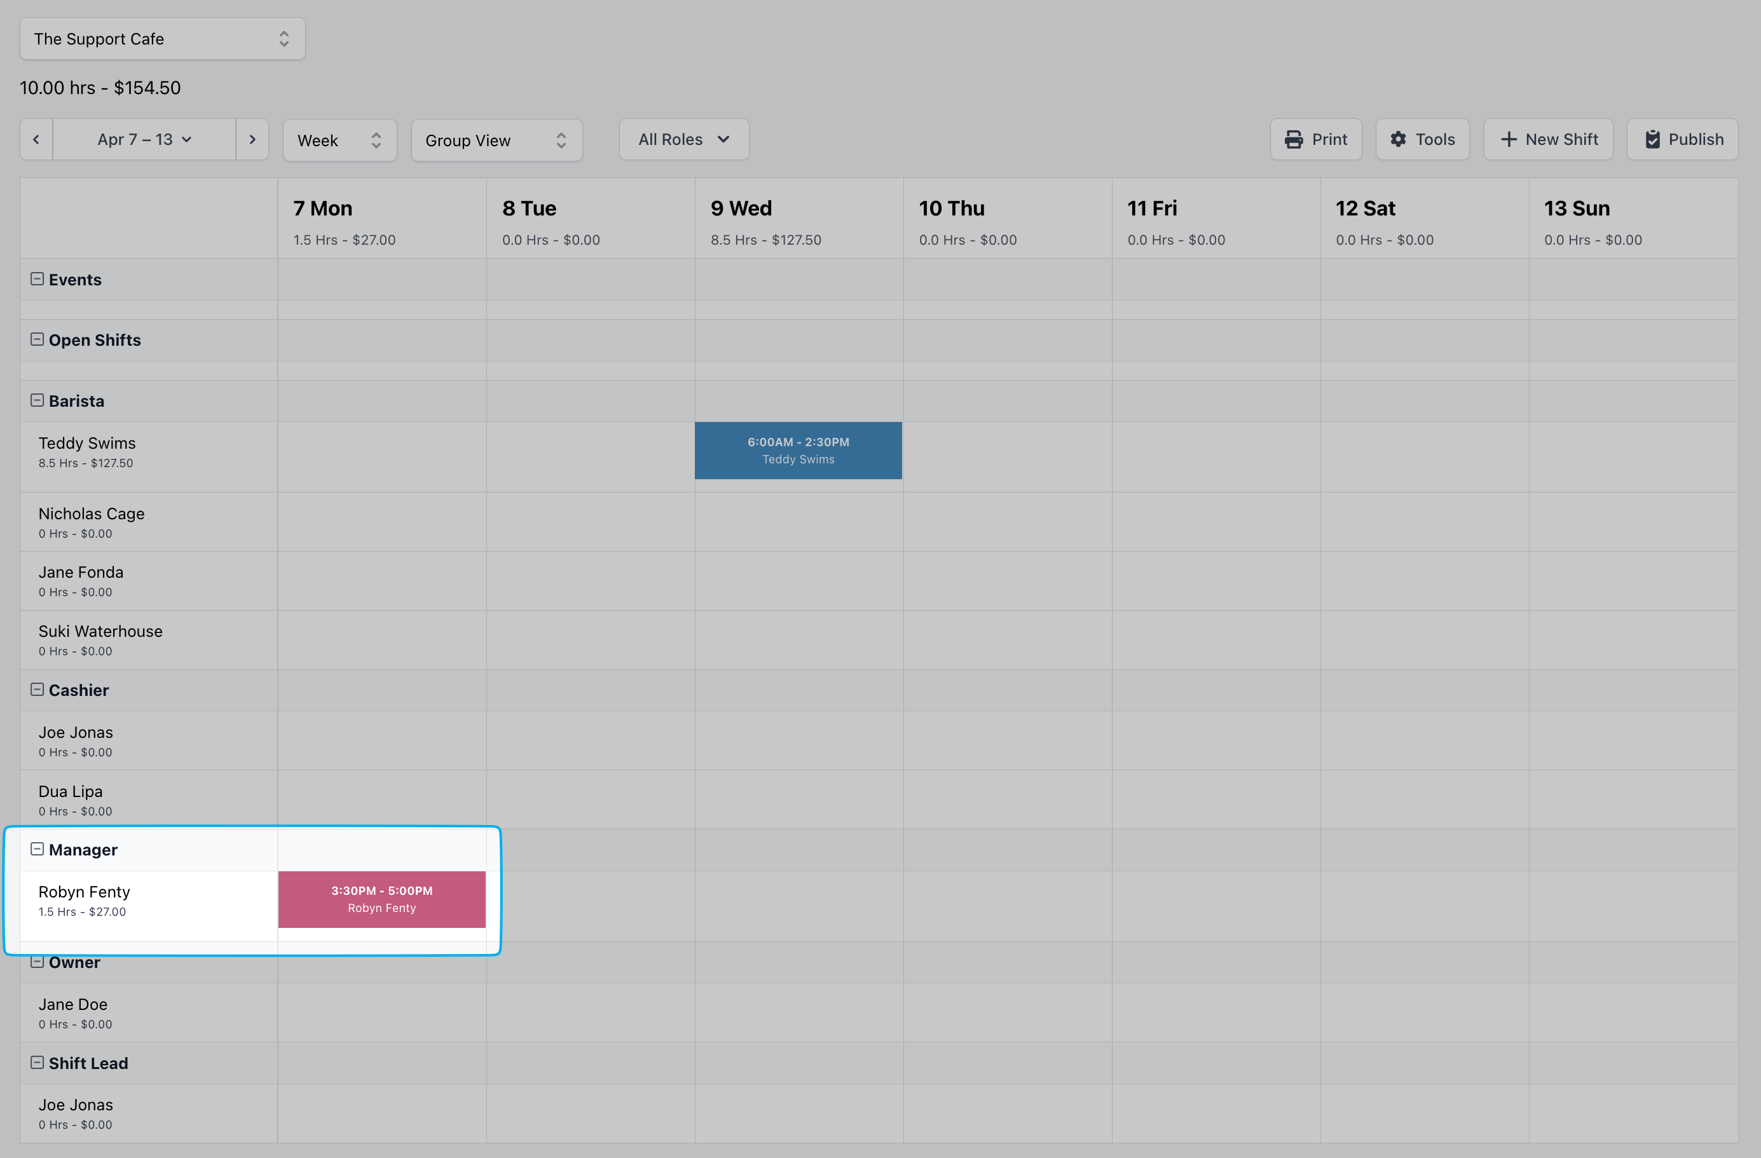Advance to next week with right arrow
1761x1158 pixels.
tap(252, 140)
